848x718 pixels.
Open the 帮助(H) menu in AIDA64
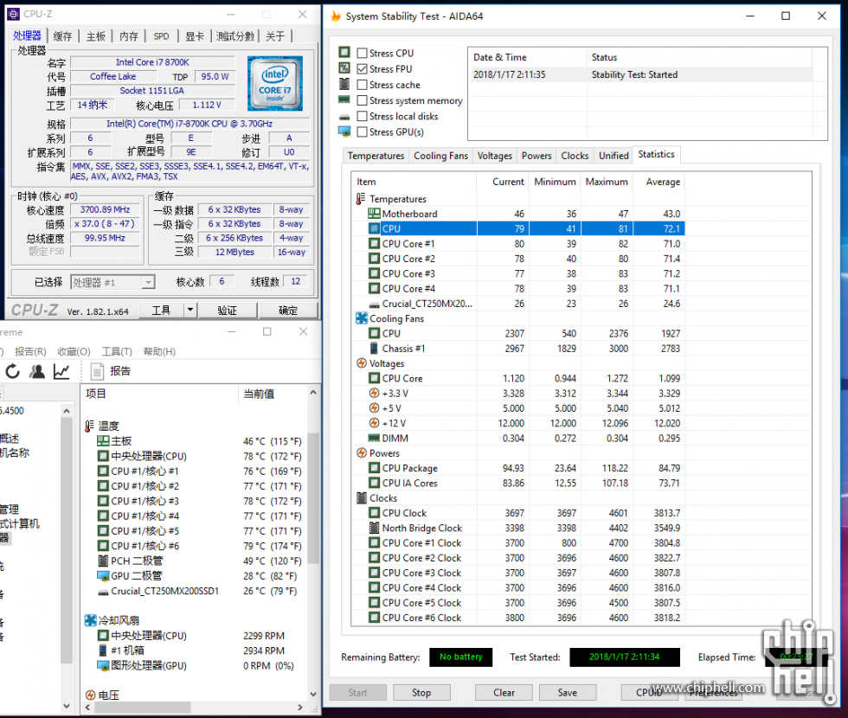[x=159, y=351]
